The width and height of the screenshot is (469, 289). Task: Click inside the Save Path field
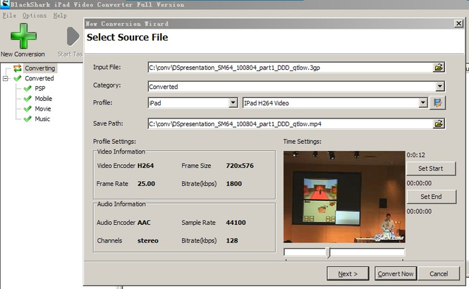coord(290,124)
